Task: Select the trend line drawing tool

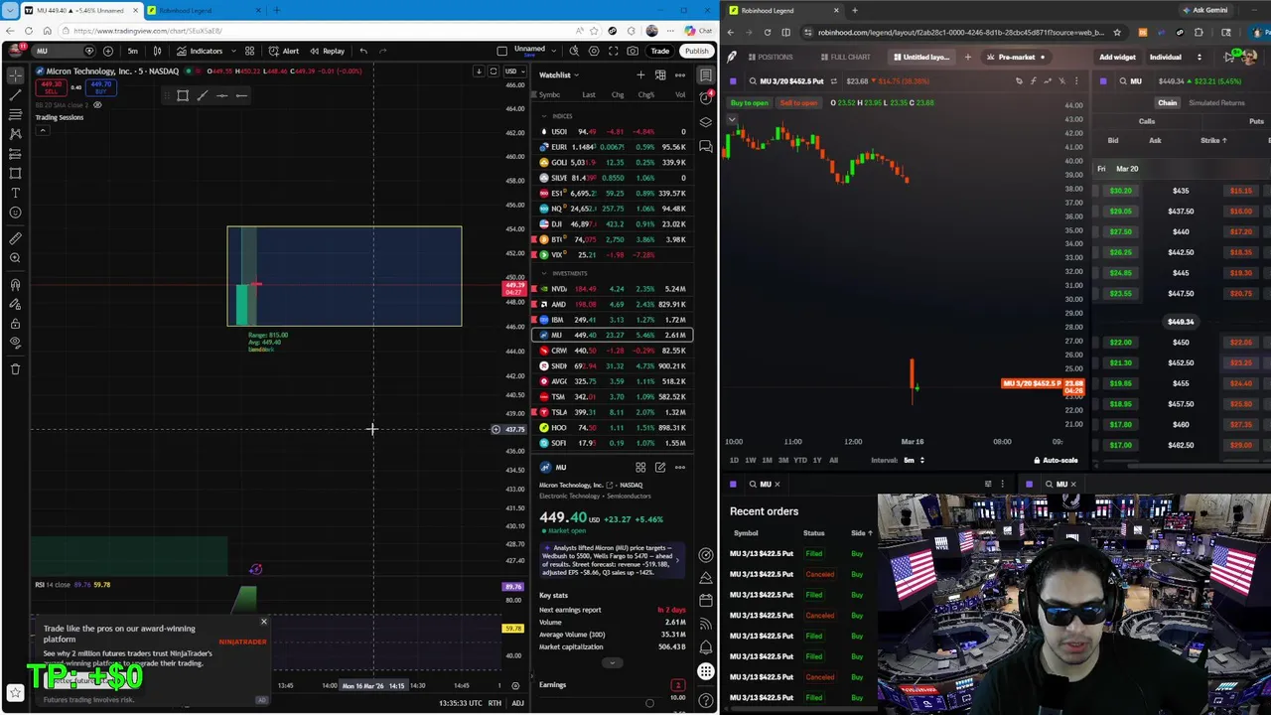Action: click(x=15, y=95)
